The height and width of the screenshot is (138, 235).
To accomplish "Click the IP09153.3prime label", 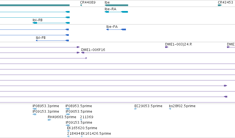I will click(46, 112).
